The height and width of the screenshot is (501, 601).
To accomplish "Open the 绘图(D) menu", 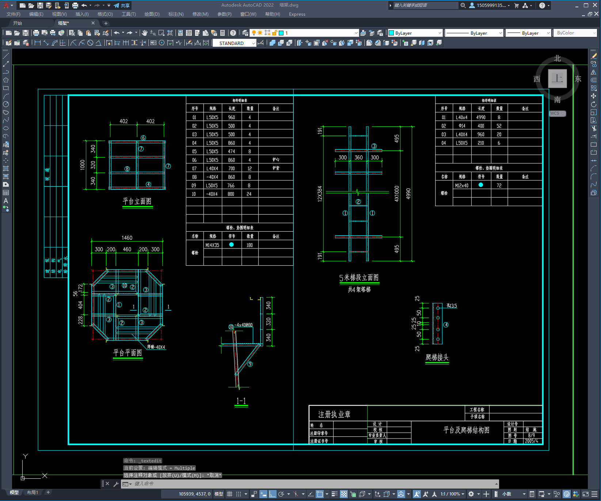I will click(x=152, y=14).
